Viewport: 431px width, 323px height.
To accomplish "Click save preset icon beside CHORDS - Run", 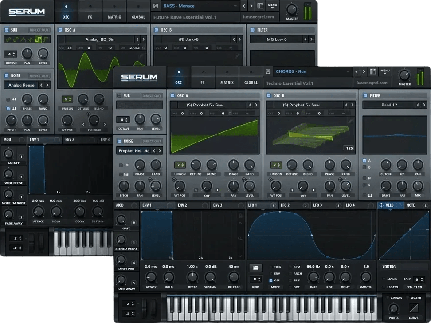I will (268, 71).
